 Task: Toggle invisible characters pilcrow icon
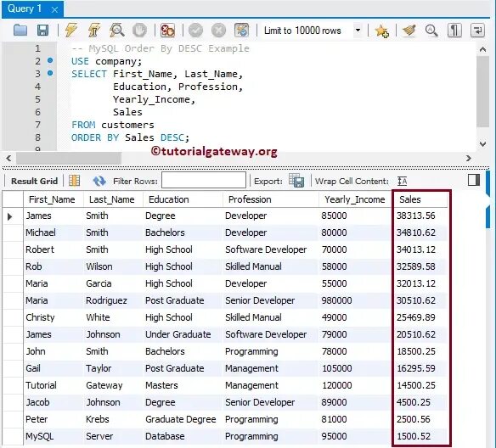454,31
